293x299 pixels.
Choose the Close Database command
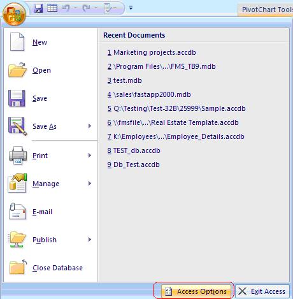pos(50,268)
